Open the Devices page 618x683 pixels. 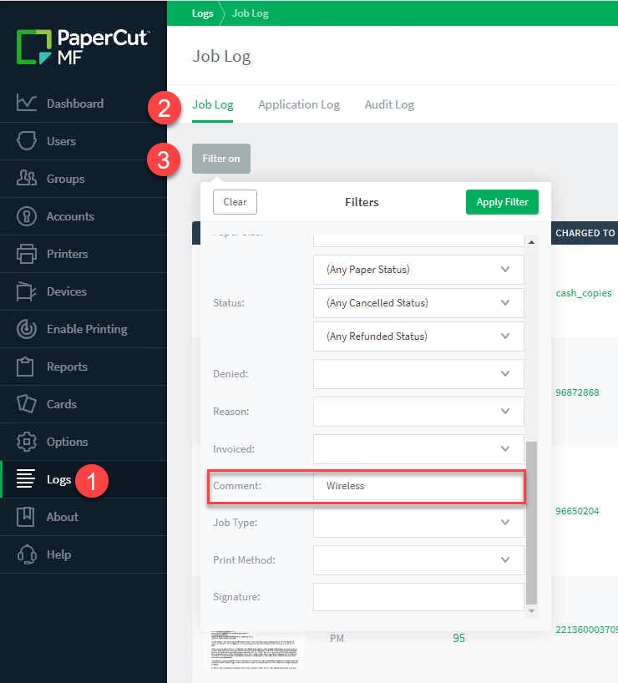pos(67,291)
